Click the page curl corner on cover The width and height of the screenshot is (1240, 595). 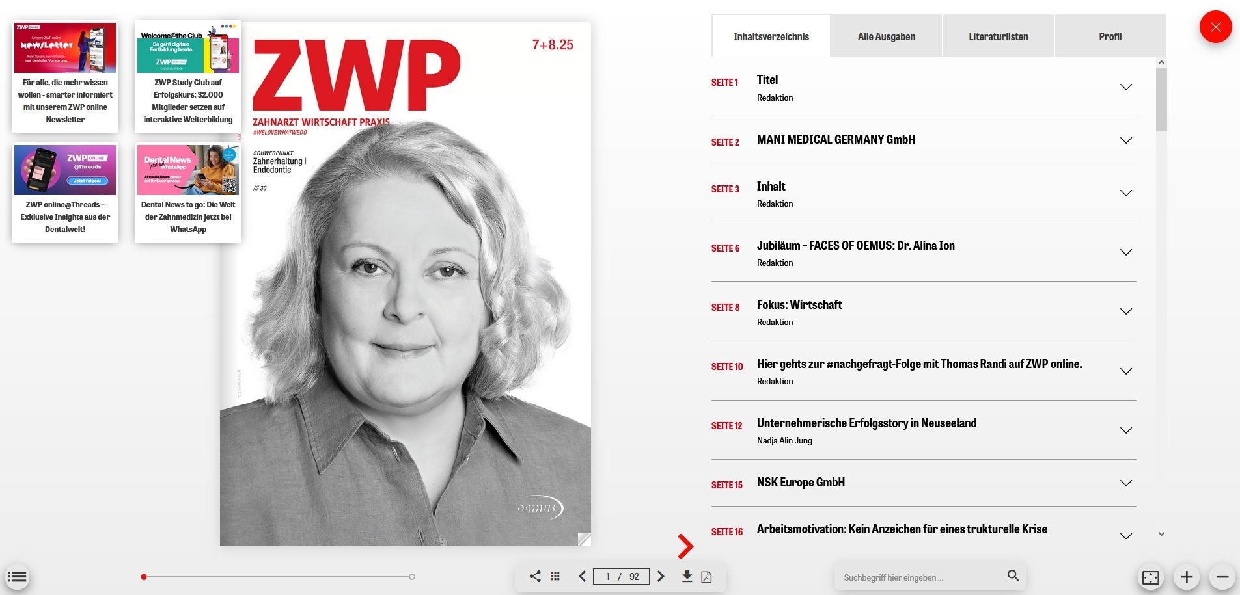(x=584, y=539)
